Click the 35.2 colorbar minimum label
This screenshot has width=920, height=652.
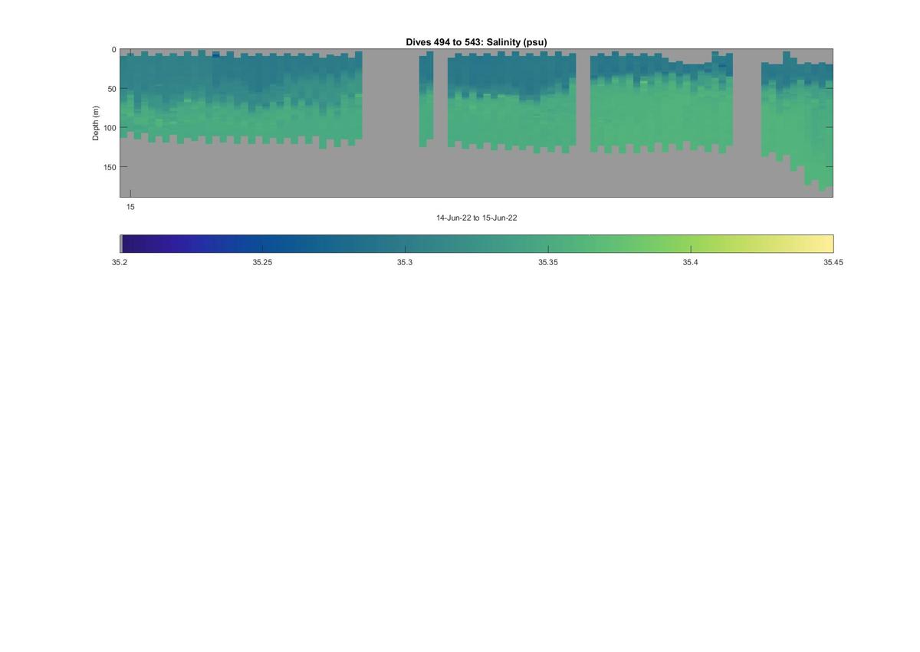point(120,262)
